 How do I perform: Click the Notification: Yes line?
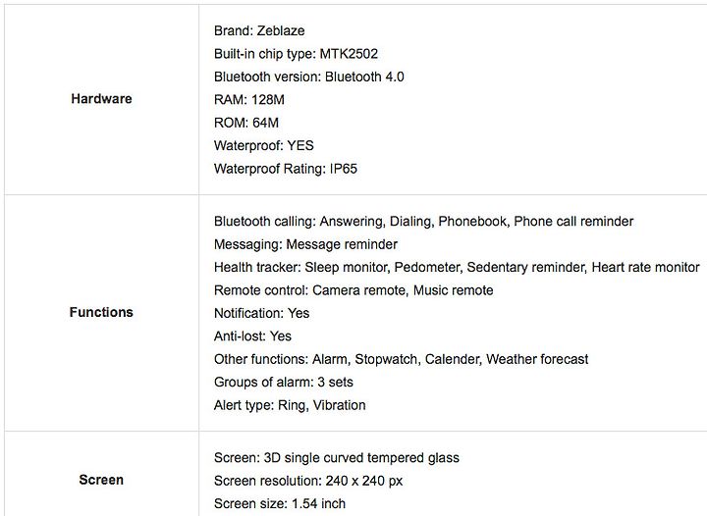[x=261, y=313]
